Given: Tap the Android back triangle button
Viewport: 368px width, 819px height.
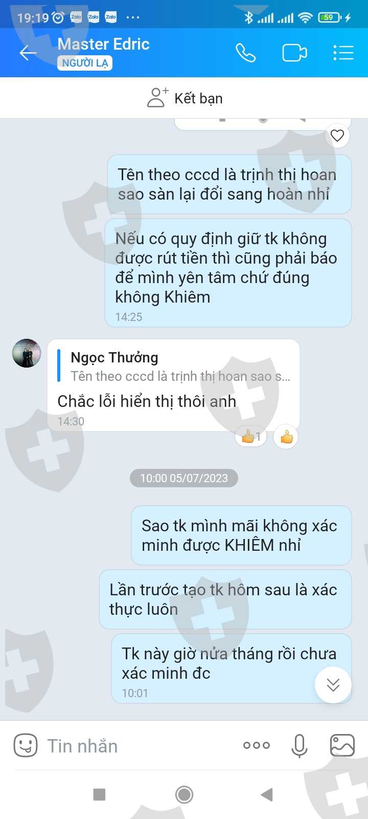Looking at the screenshot, I should 267,794.
